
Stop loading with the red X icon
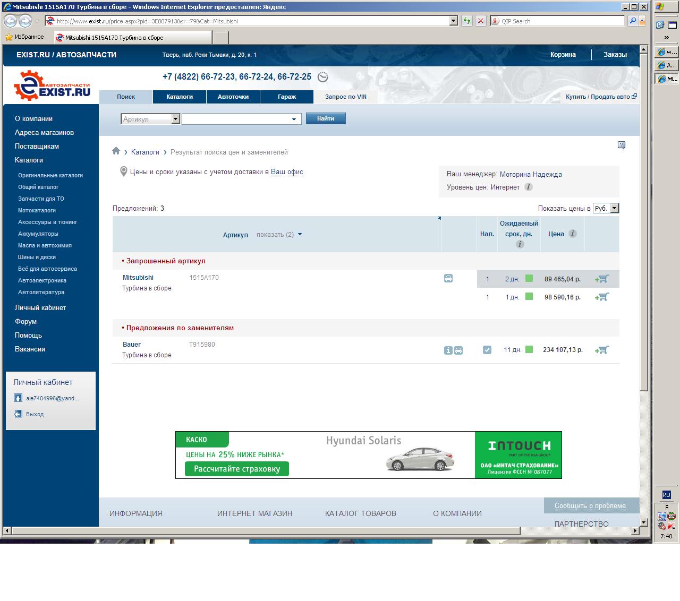(x=480, y=21)
